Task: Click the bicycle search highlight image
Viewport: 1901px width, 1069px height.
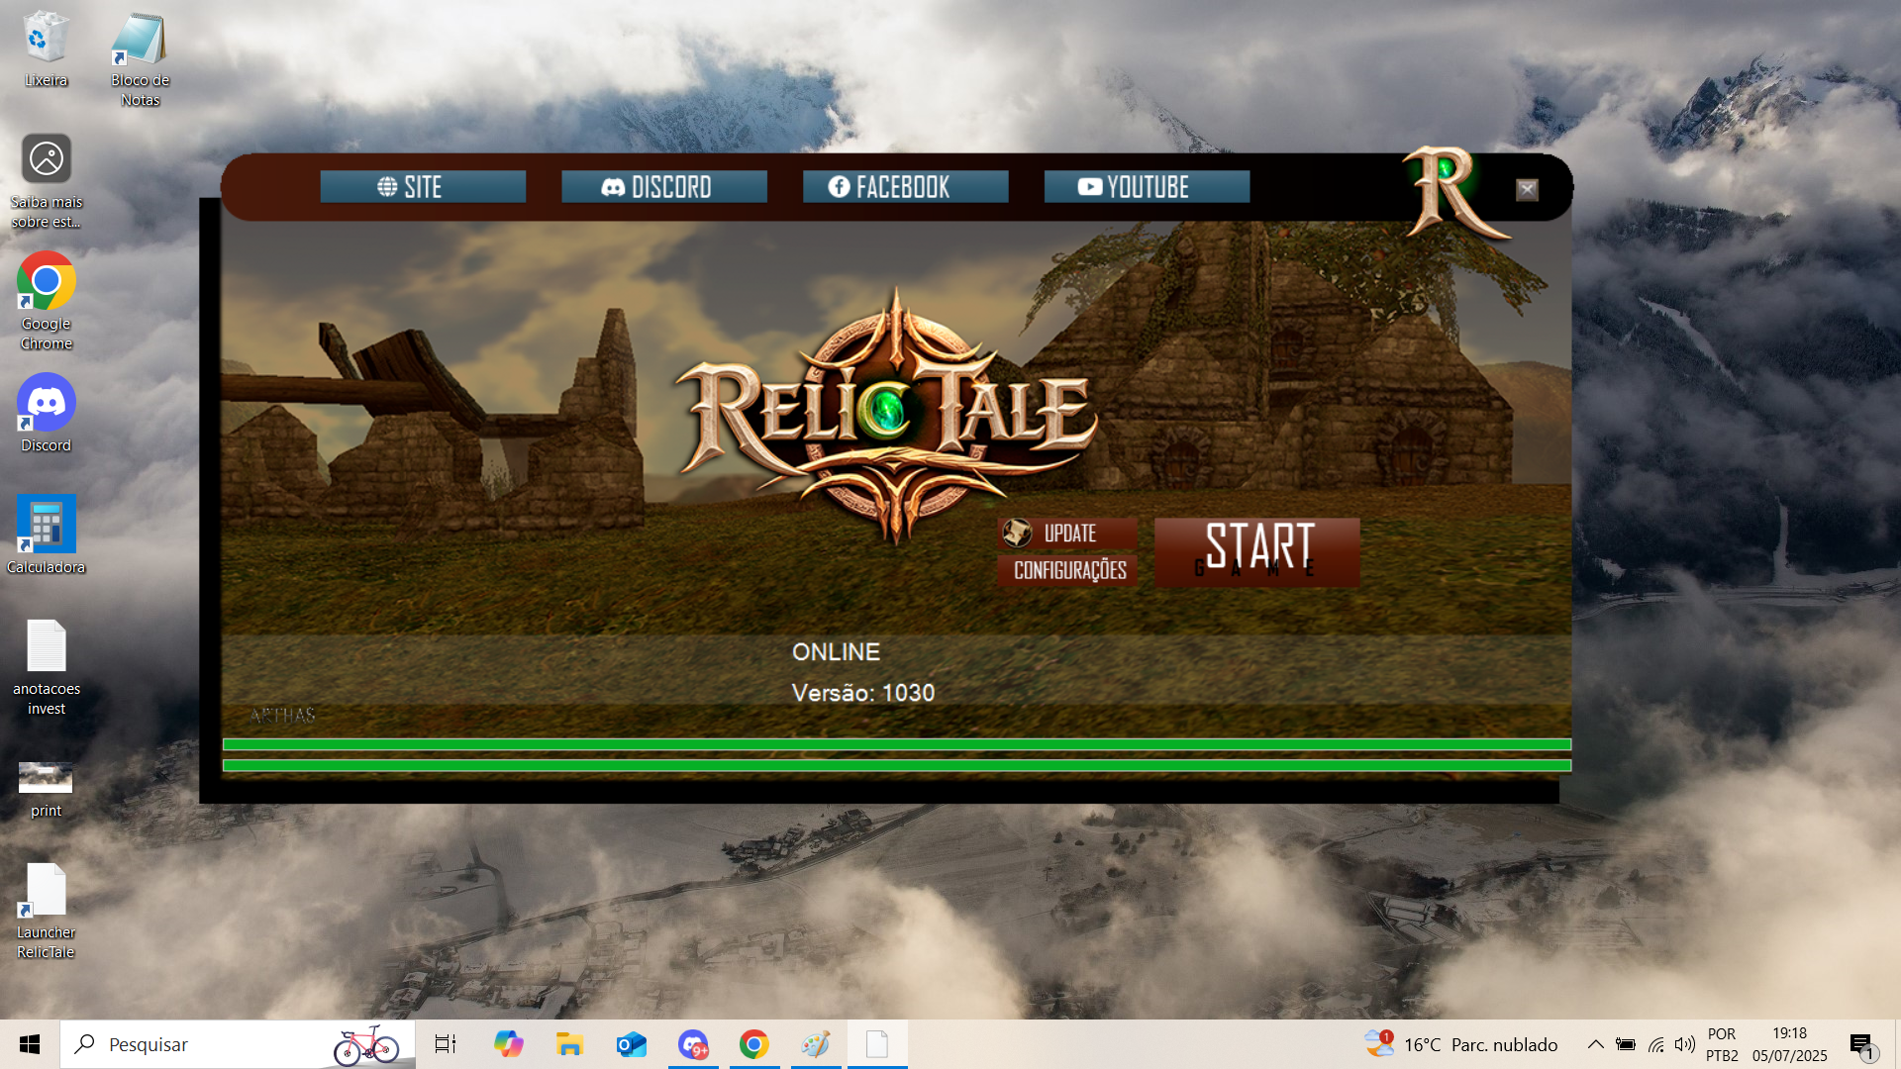Action: tap(366, 1045)
